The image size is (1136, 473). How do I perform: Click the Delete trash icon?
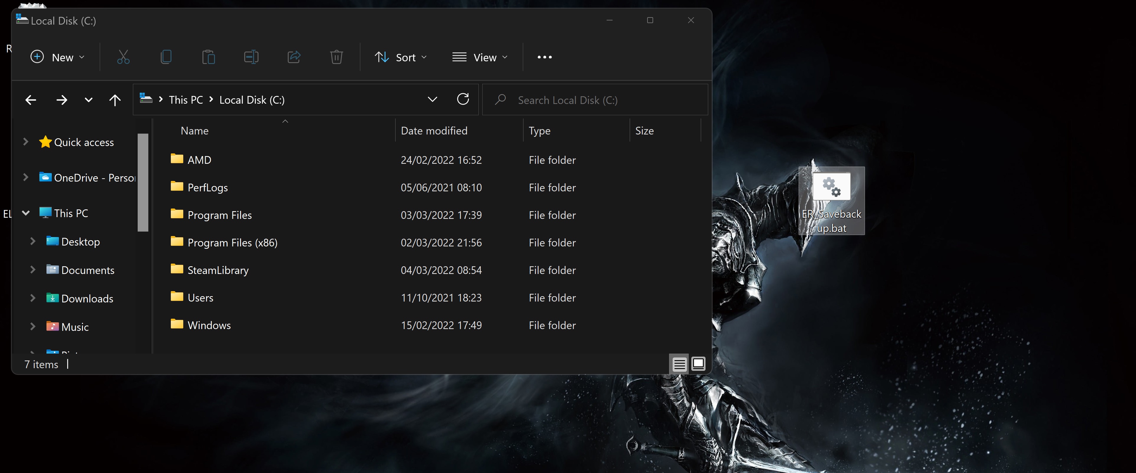tap(337, 57)
